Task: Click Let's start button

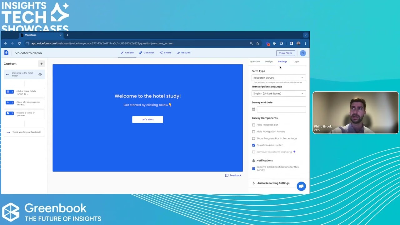Action: [x=147, y=119]
